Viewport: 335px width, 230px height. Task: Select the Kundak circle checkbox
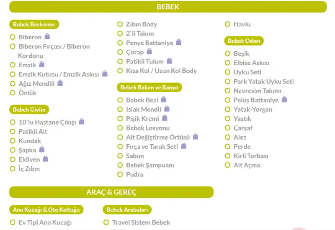pos(13,141)
